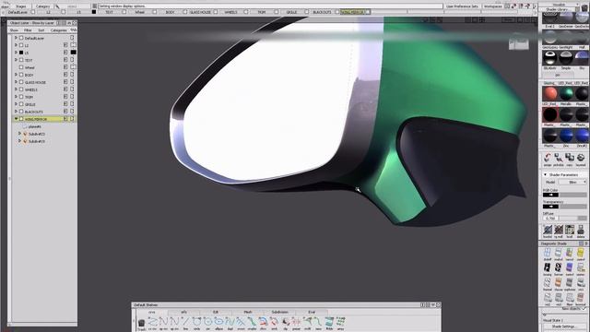Open the Filter menu in Object Lister
This screenshot has height=332, width=590.
click(28, 30)
